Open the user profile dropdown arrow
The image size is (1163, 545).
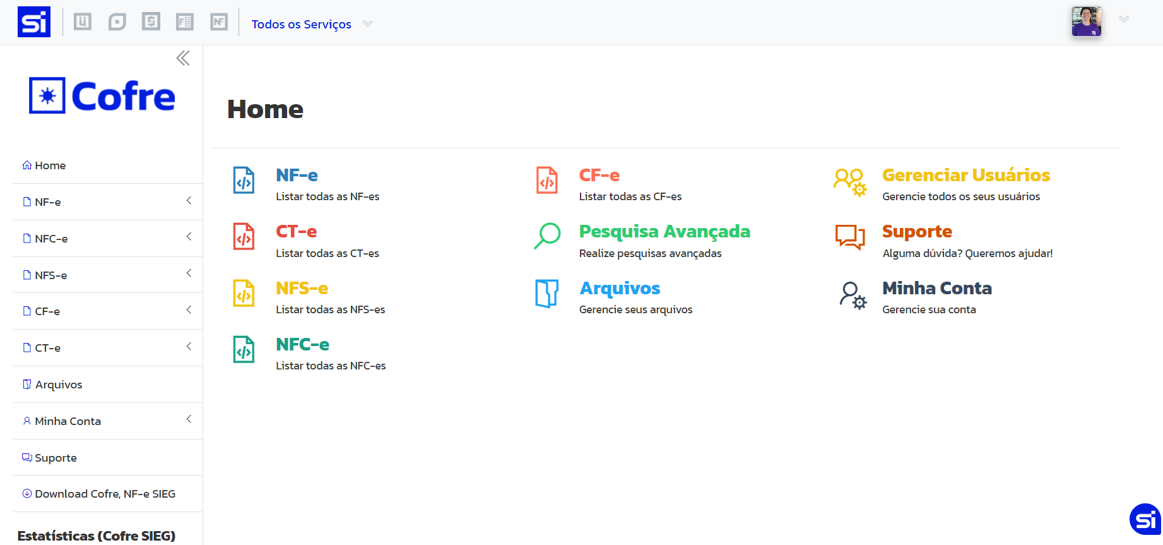pyautogui.click(x=1124, y=20)
